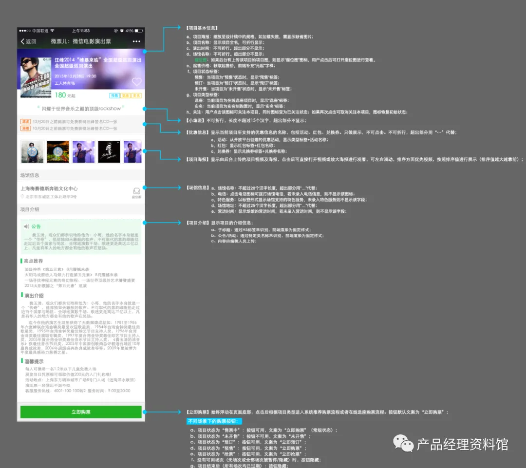Click the 公告 speaker icon

click(x=26, y=226)
